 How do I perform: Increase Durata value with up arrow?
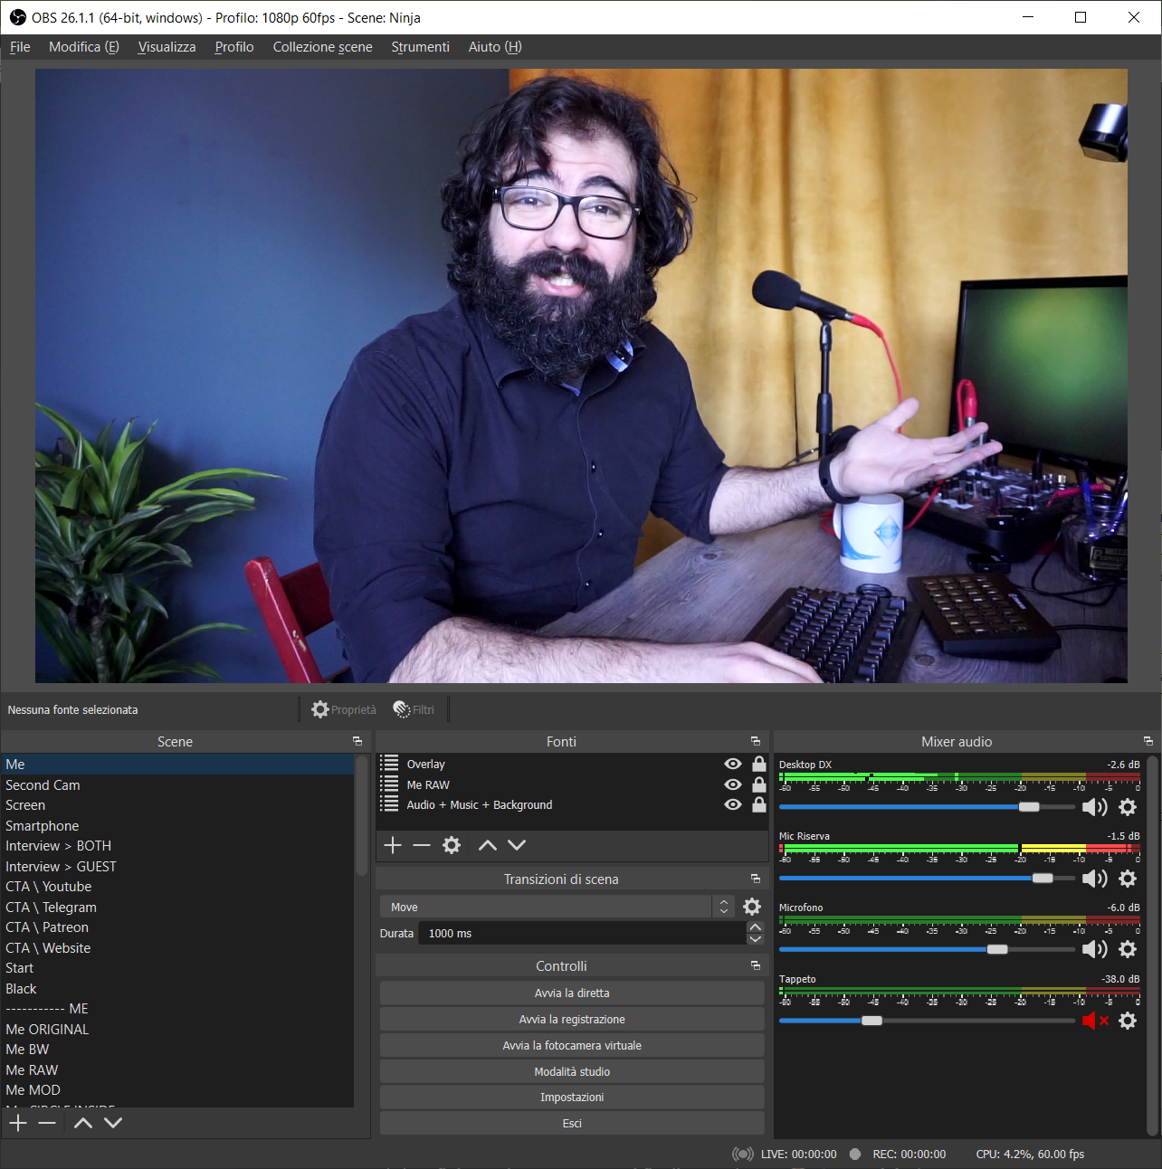pyautogui.click(x=756, y=927)
